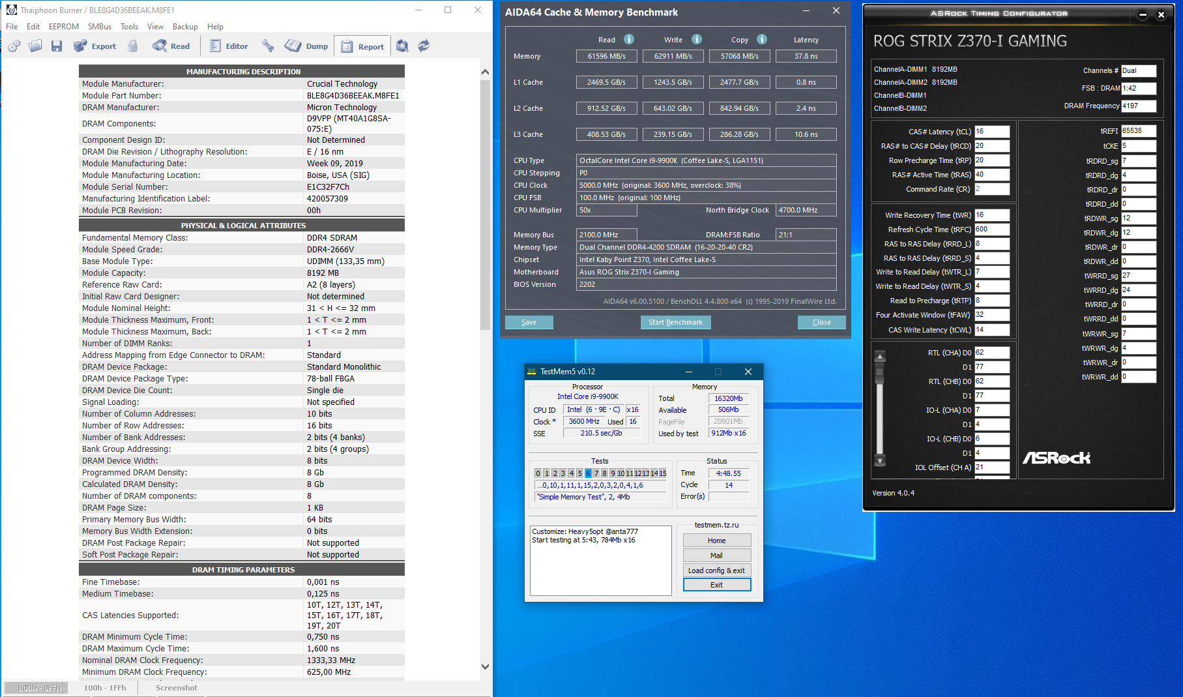
Task: Click the tREFI value field
Action: tap(1139, 131)
